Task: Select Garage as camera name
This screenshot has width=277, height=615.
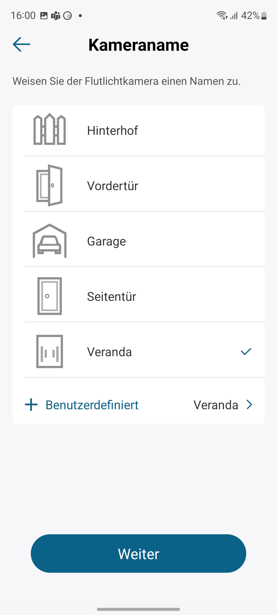Action: [x=106, y=241]
